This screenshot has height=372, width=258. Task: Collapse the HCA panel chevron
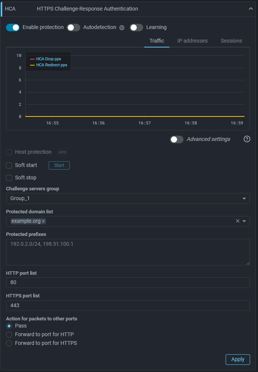point(251,9)
